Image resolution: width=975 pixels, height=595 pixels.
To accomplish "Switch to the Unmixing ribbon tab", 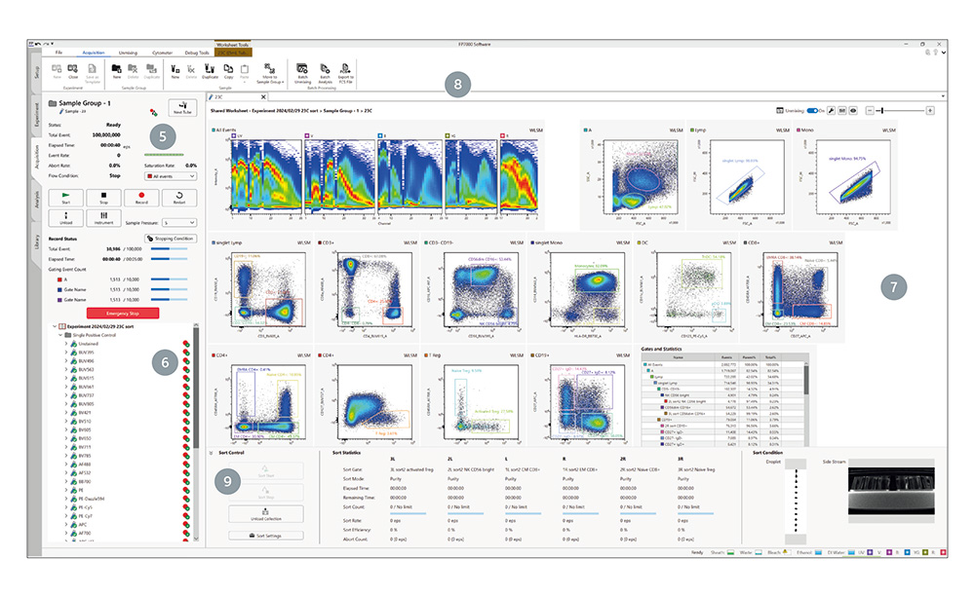I will pos(128,52).
